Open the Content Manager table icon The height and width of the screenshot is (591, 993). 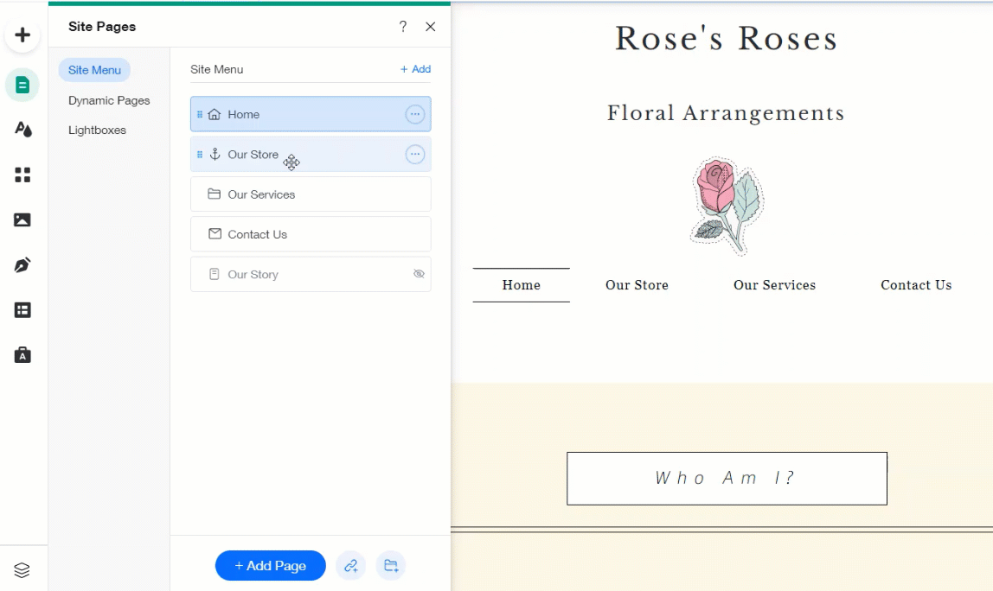coord(22,310)
